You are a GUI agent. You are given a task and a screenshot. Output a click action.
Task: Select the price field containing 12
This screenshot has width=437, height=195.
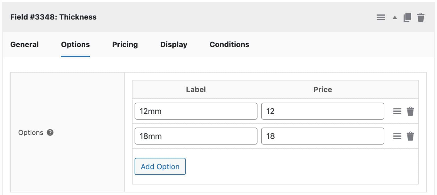click(322, 111)
